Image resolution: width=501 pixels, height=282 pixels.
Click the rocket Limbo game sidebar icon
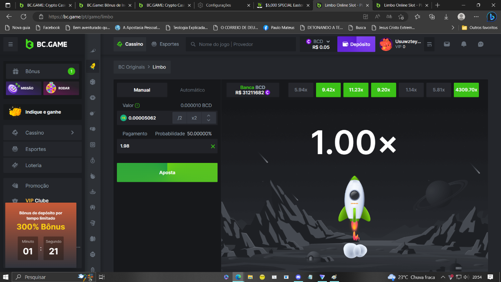(93, 66)
